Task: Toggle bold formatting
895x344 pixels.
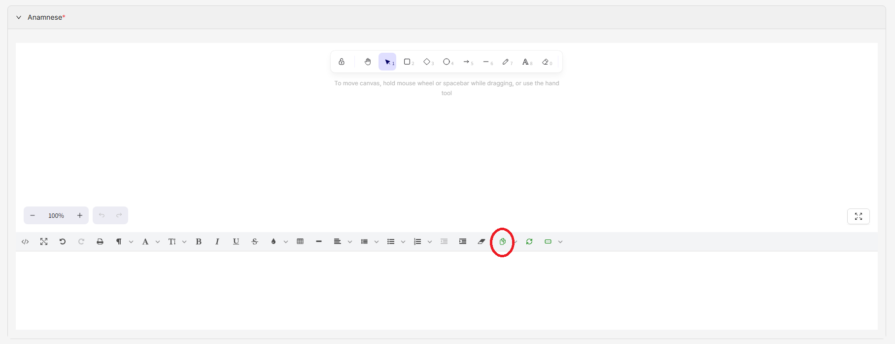Action: pos(199,241)
